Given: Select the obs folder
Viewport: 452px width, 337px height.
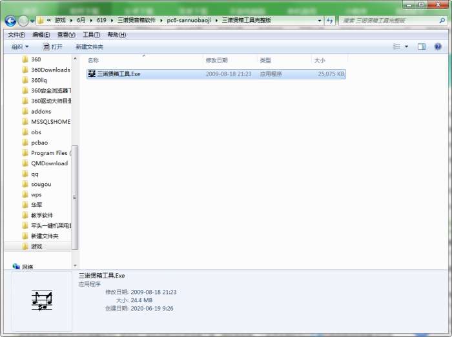Looking at the screenshot, I should (x=32, y=132).
